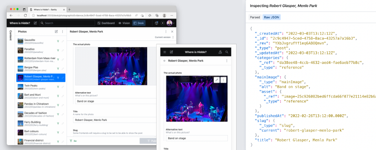Image resolution: width=376 pixels, height=150 pixels.
Task: Click the stage photo in the desktop window
Action: pyautogui.click(x=123, y=66)
